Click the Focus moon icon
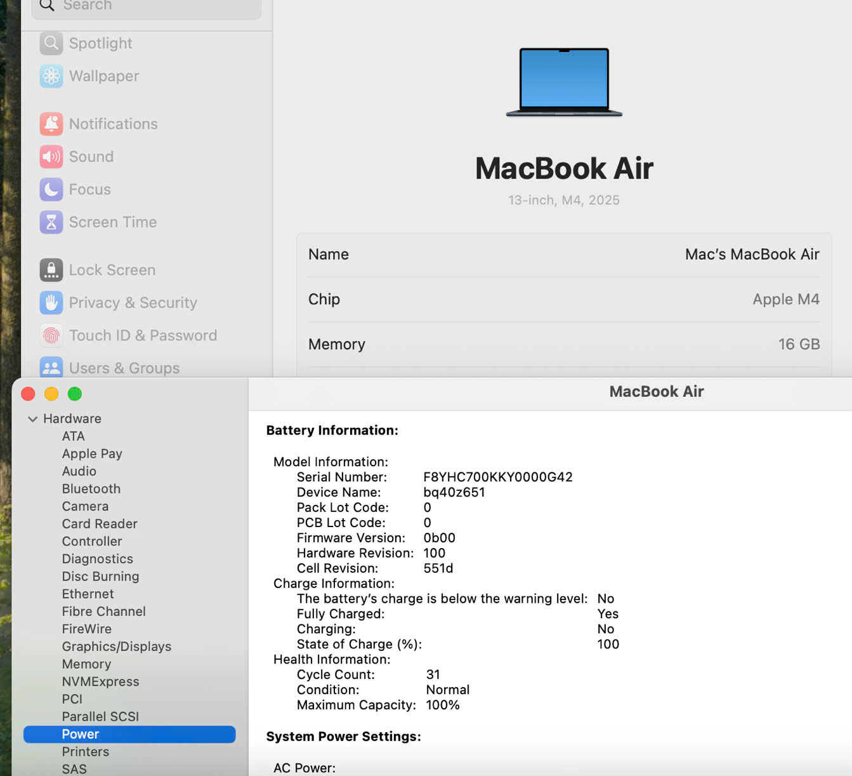 51,189
